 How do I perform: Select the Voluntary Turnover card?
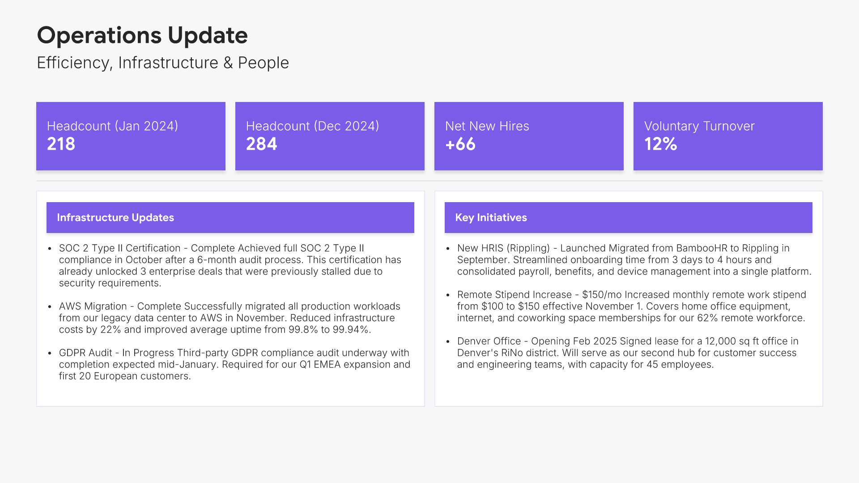click(x=728, y=136)
